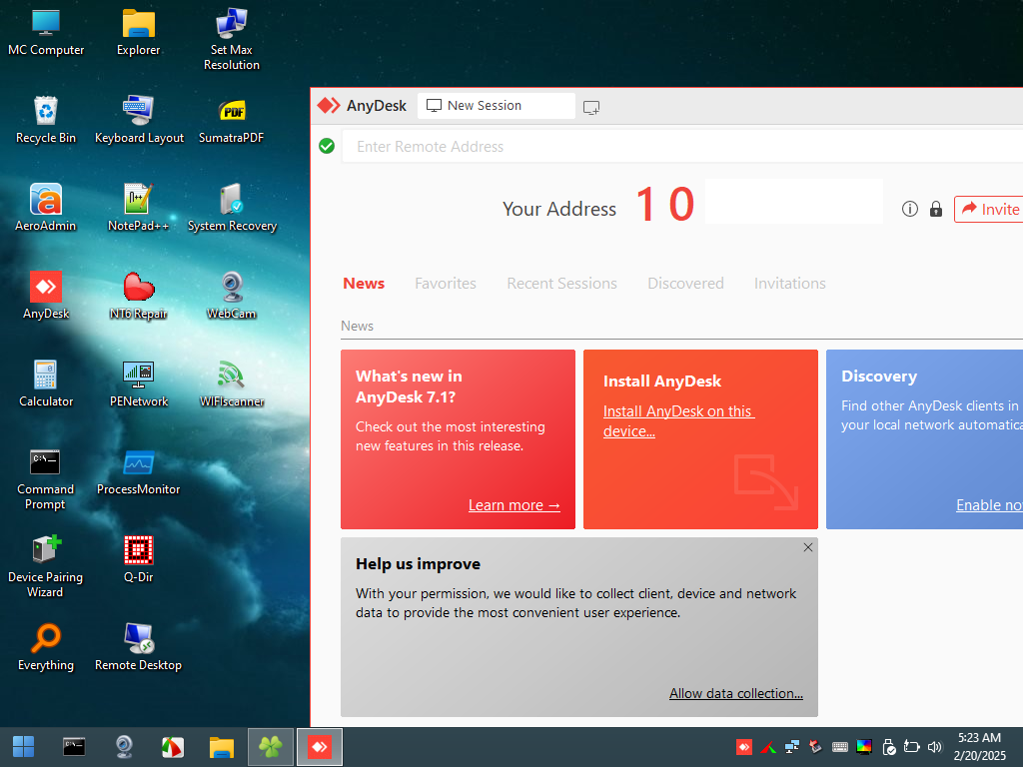Image resolution: width=1023 pixels, height=767 pixels.
Task: Open AnyDesk desktop shortcut
Action: (46, 296)
